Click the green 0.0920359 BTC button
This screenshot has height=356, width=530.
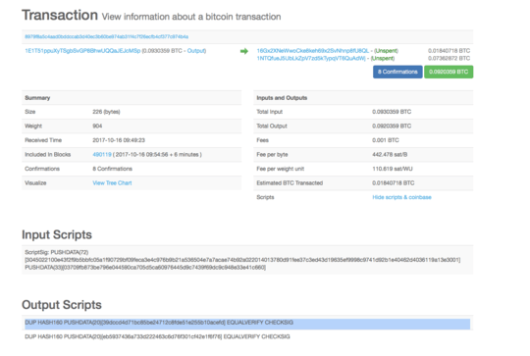[x=449, y=72]
